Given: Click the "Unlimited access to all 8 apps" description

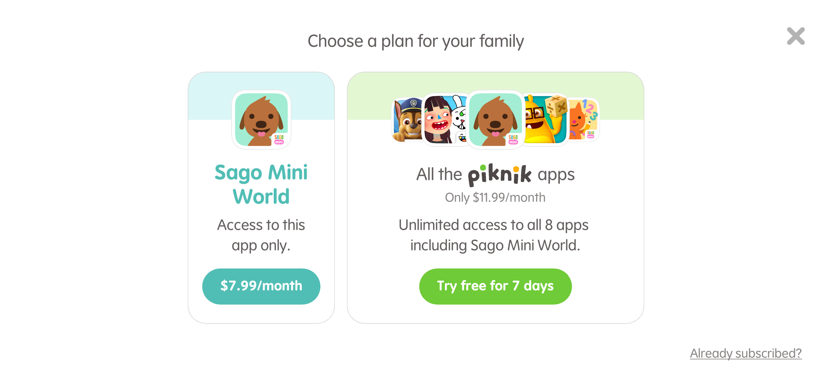Looking at the screenshot, I should tap(494, 225).
